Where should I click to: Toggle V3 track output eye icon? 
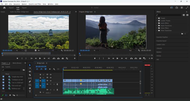point(50,75)
